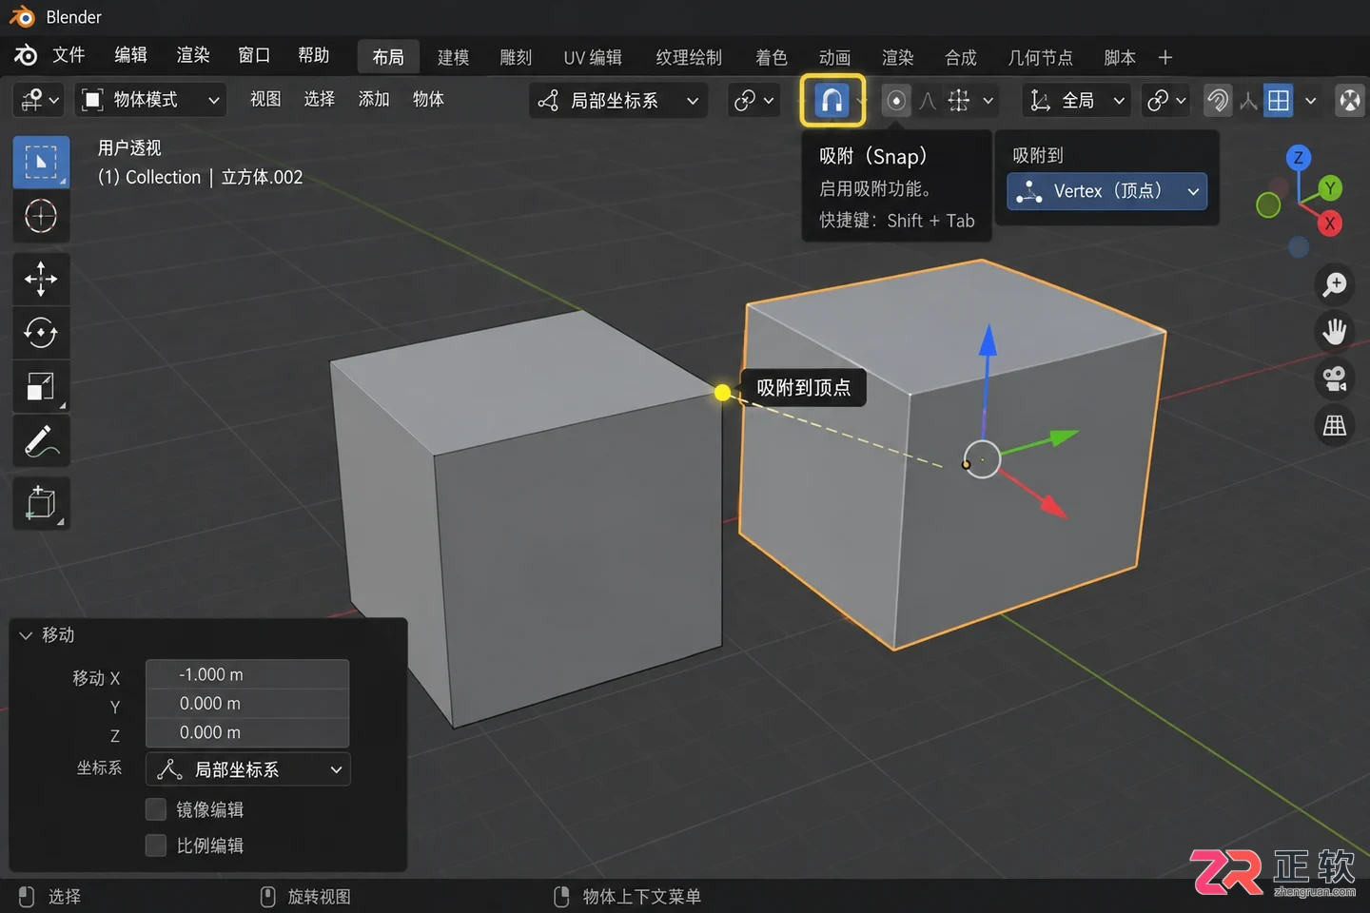Screen dimensions: 1370x913
Task: Enable 比例编辑 checkbox
Action: pos(156,845)
